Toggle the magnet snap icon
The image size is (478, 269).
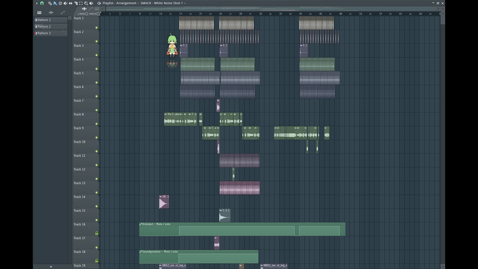click(42, 3)
